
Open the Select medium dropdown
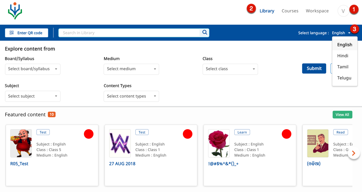coord(131,69)
